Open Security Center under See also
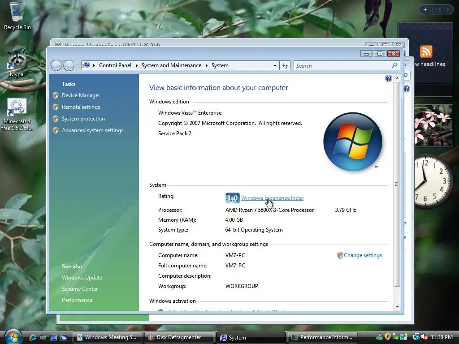The height and width of the screenshot is (344, 459). click(80, 289)
